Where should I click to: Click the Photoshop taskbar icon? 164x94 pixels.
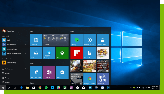coord(109,88)
